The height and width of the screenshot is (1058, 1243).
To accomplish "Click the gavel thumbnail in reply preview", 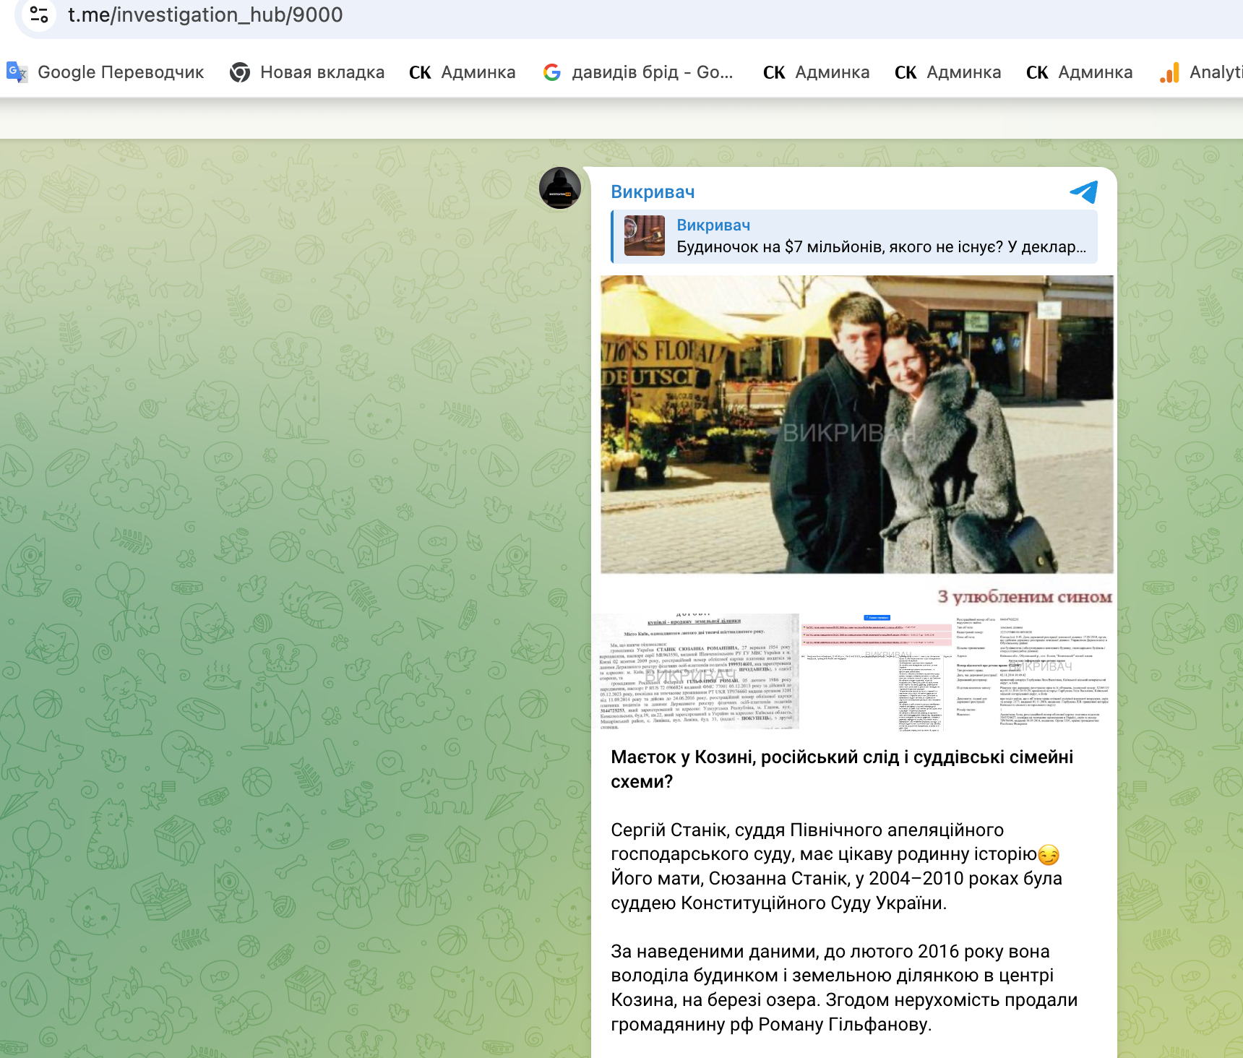I will coord(645,236).
